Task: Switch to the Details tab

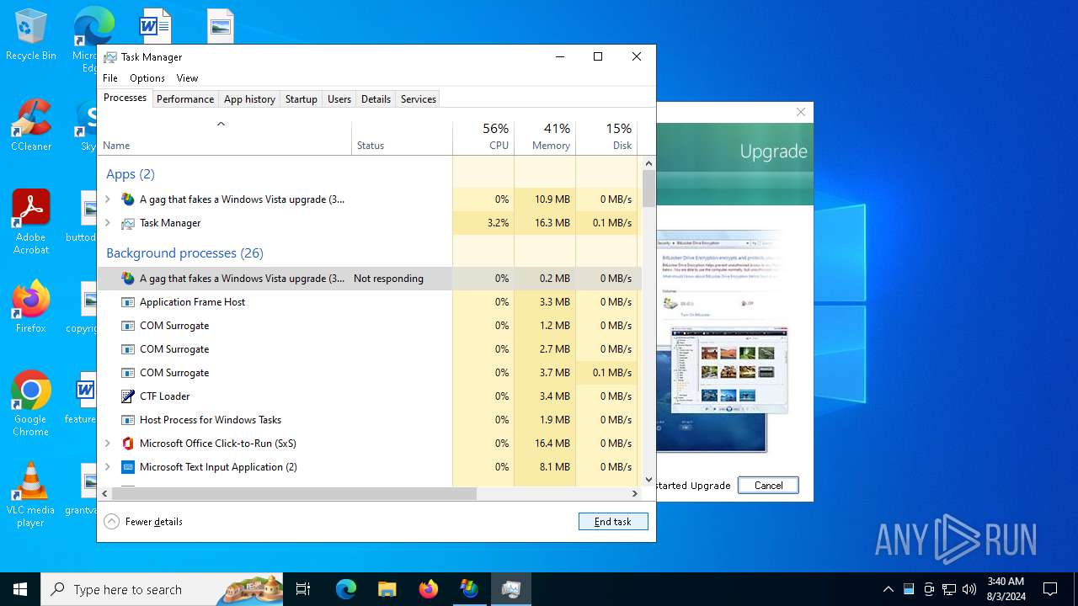Action: [376, 99]
